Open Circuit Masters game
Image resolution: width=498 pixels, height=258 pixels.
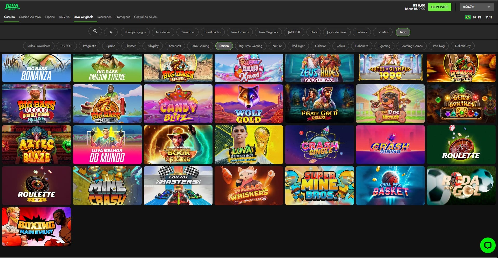178,186
